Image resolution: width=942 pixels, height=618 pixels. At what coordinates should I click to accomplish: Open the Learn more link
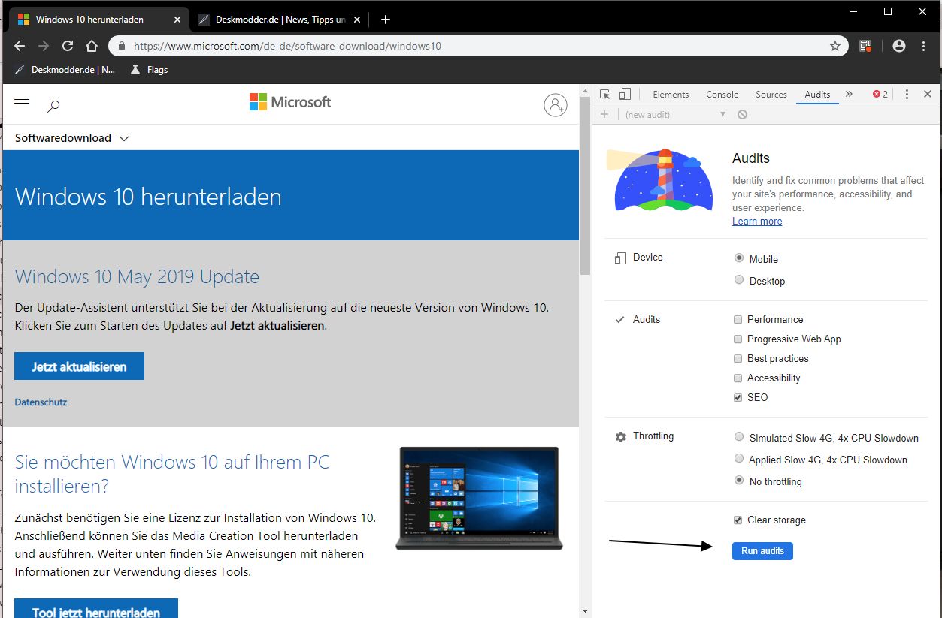[757, 221]
